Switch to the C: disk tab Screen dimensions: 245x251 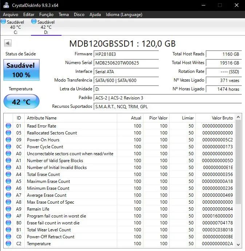click(16, 27)
